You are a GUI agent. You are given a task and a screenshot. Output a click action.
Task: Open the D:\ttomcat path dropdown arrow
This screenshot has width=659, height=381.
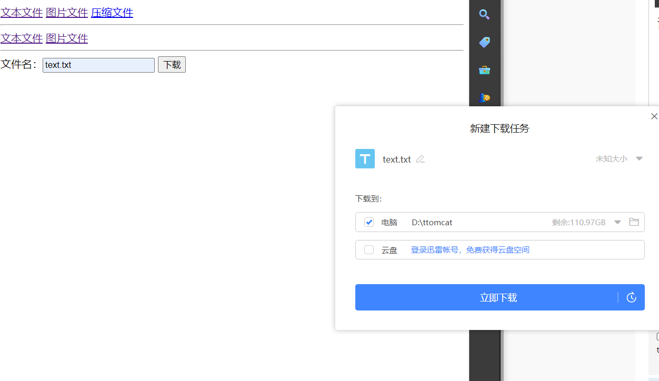coord(617,222)
